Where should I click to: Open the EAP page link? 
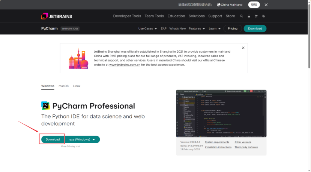click(x=164, y=29)
